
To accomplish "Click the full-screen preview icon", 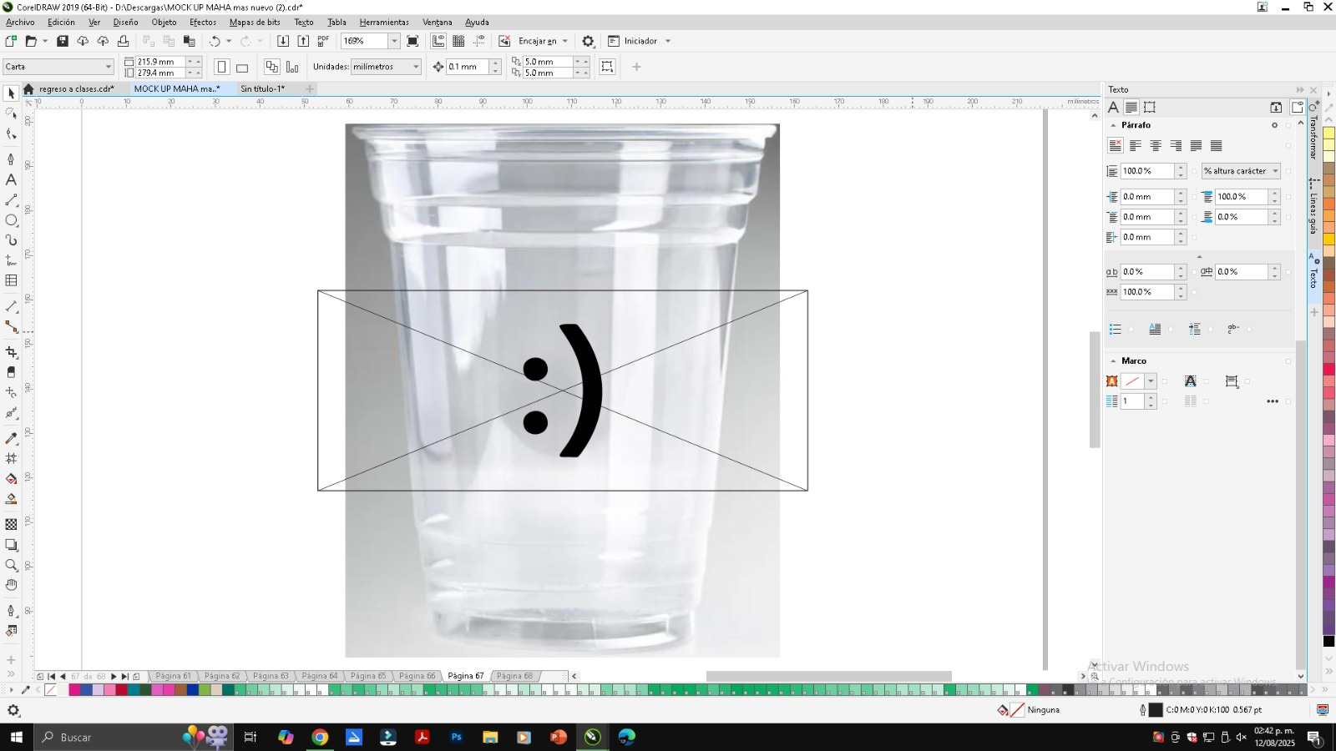I will click(412, 41).
